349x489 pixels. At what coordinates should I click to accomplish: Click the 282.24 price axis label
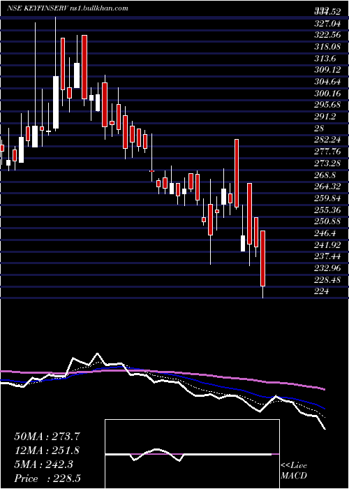(x=327, y=140)
